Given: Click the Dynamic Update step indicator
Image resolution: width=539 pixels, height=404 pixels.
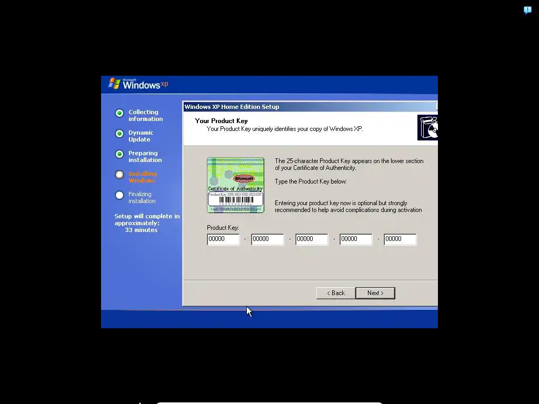Looking at the screenshot, I should pyautogui.click(x=119, y=134).
